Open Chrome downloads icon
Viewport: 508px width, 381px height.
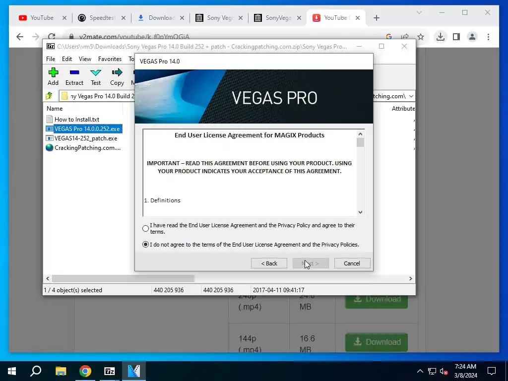(x=441, y=37)
